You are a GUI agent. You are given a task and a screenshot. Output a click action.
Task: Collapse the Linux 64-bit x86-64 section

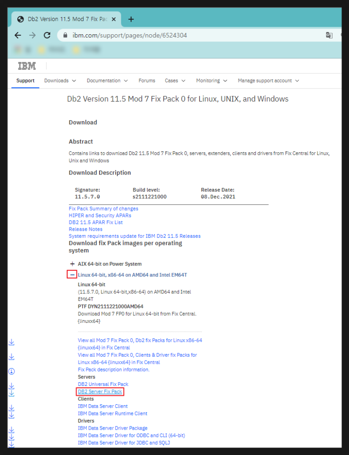(72, 275)
